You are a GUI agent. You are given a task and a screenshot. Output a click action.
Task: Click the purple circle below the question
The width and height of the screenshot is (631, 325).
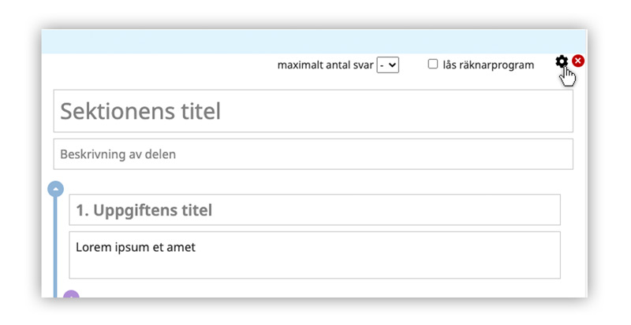[71, 295]
